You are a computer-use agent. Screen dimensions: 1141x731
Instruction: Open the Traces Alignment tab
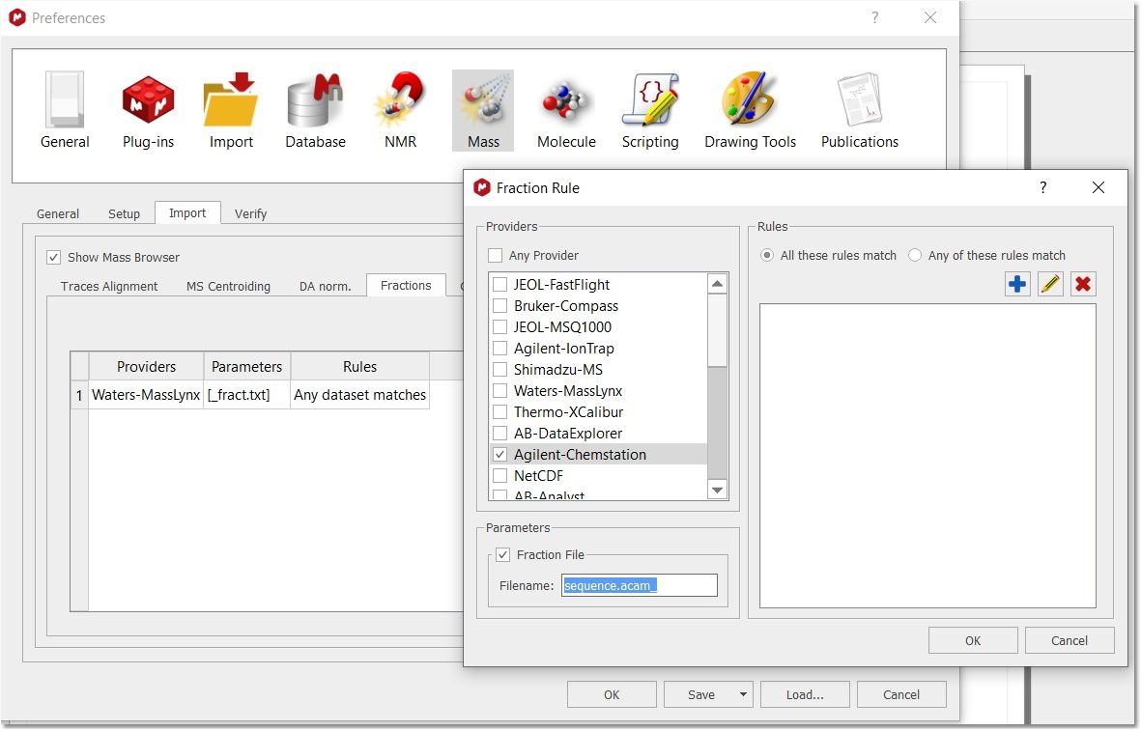[x=109, y=287]
